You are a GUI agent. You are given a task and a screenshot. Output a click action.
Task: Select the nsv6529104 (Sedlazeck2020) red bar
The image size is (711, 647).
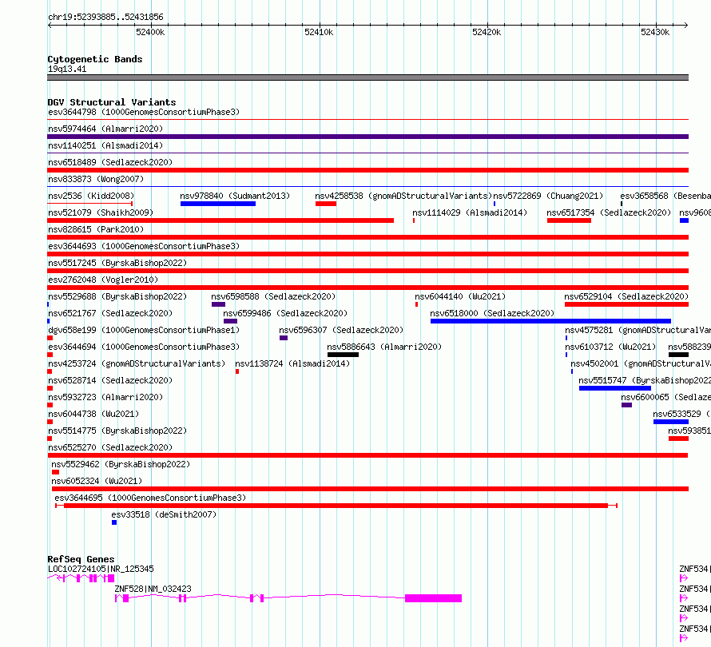[x=626, y=304]
